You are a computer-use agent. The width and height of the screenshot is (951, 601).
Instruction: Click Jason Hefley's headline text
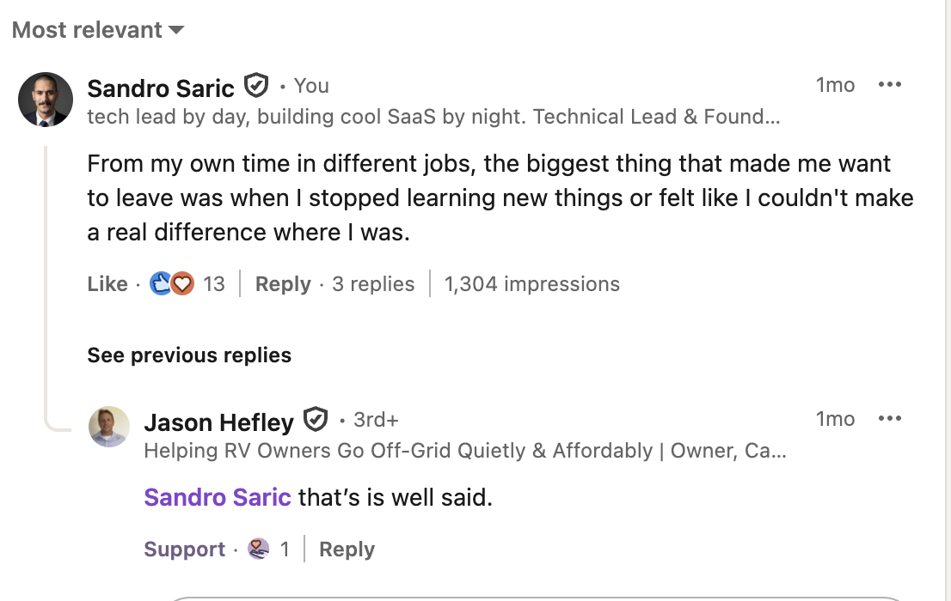click(464, 451)
